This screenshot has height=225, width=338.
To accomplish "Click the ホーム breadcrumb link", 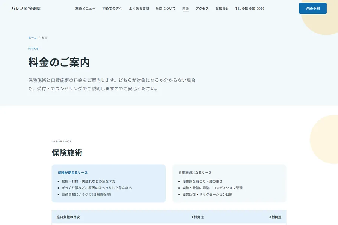I will (x=32, y=38).
